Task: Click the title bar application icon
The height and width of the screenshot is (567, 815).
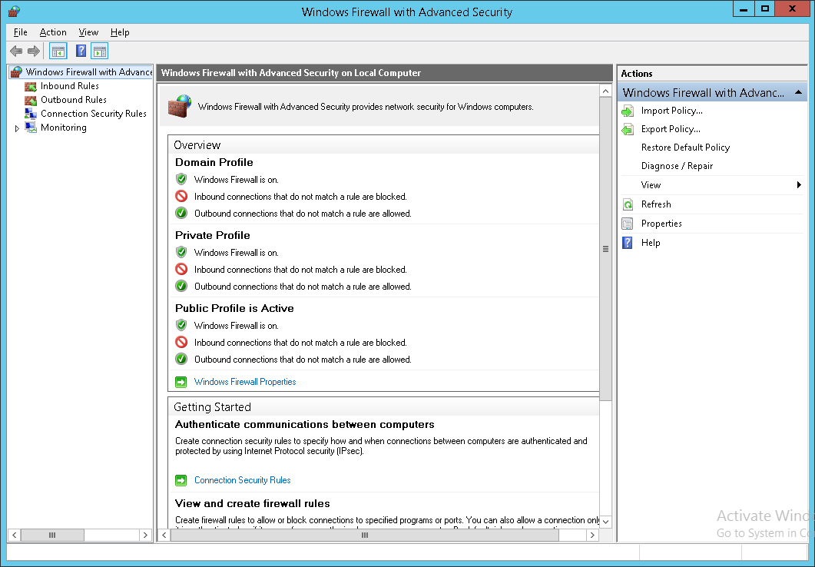Action: tap(14, 12)
